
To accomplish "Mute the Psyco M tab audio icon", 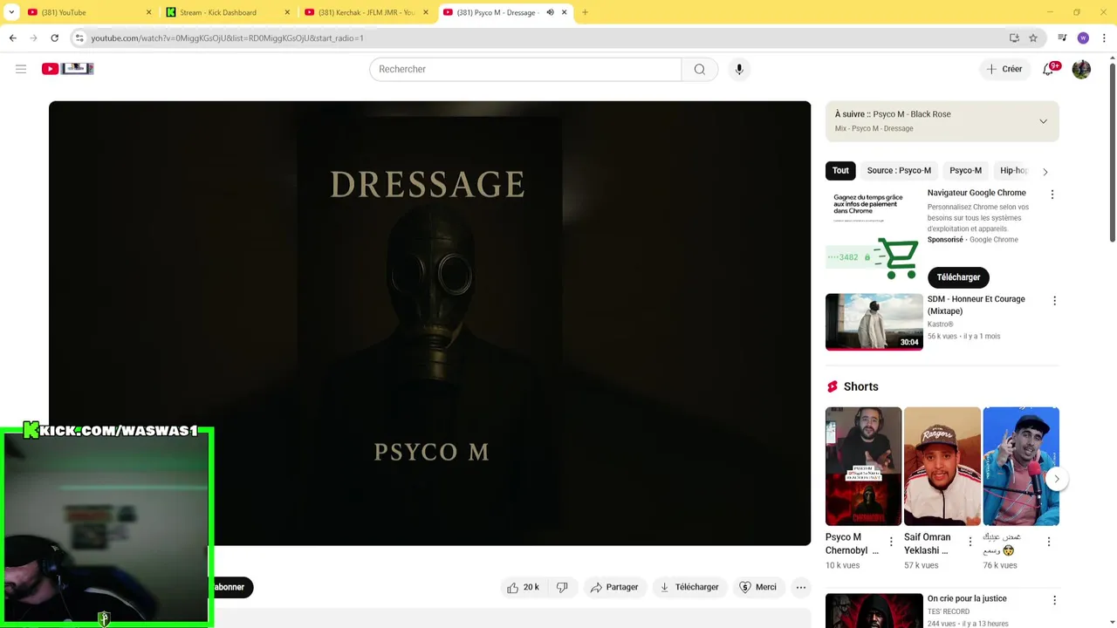I will coord(551,12).
